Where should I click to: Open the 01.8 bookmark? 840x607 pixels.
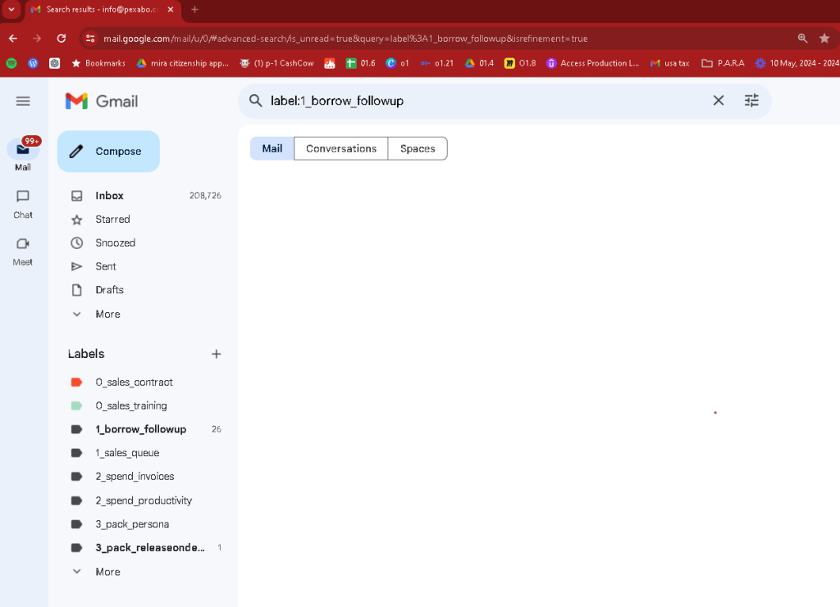point(519,63)
